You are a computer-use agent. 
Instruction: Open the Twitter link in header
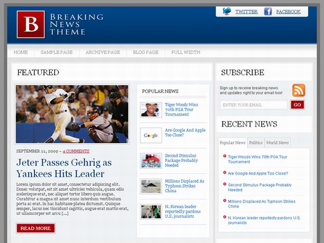tap(247, 12)
